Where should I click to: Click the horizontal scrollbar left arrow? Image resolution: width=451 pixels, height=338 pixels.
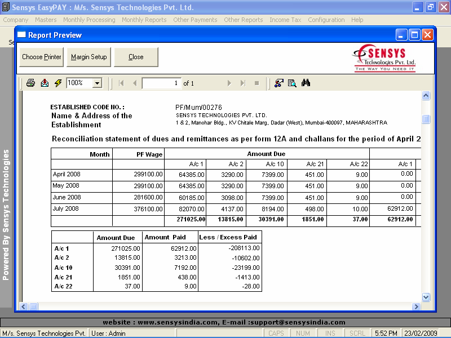pos(24,306)
